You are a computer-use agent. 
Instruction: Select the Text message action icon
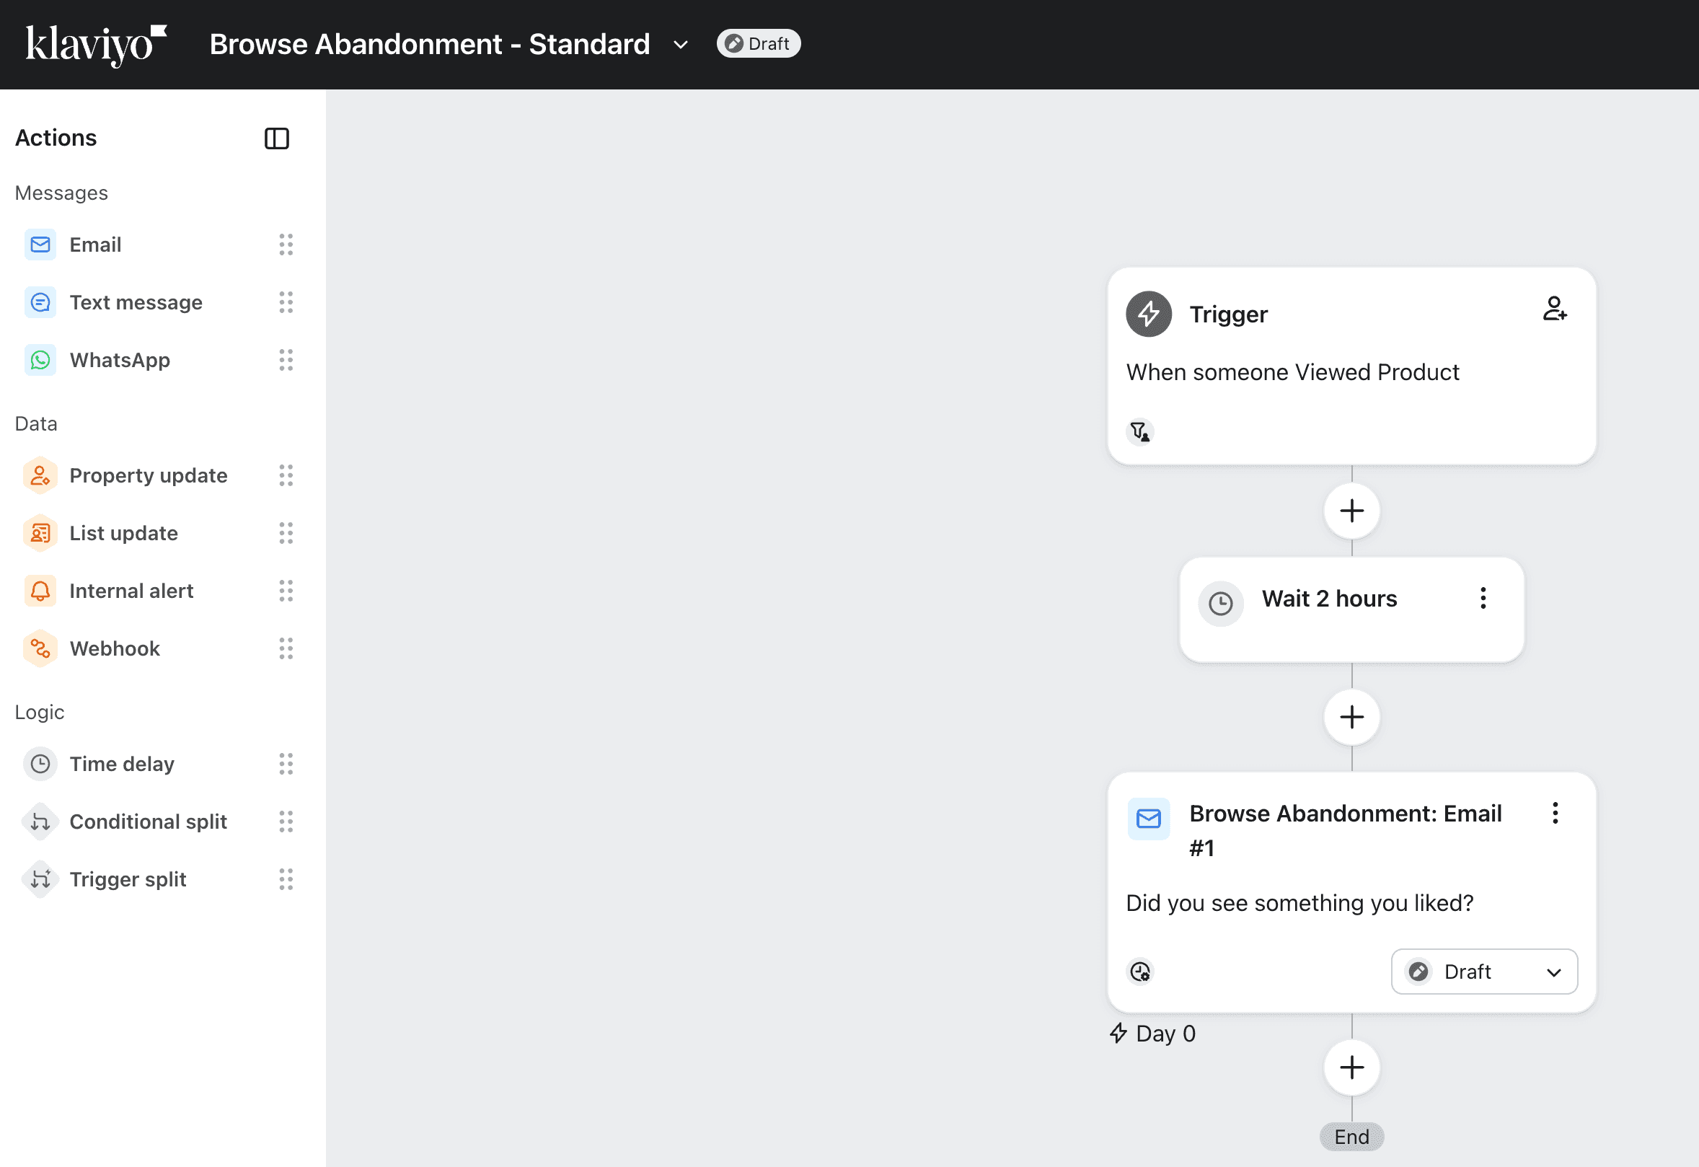(x=40, y=302)
